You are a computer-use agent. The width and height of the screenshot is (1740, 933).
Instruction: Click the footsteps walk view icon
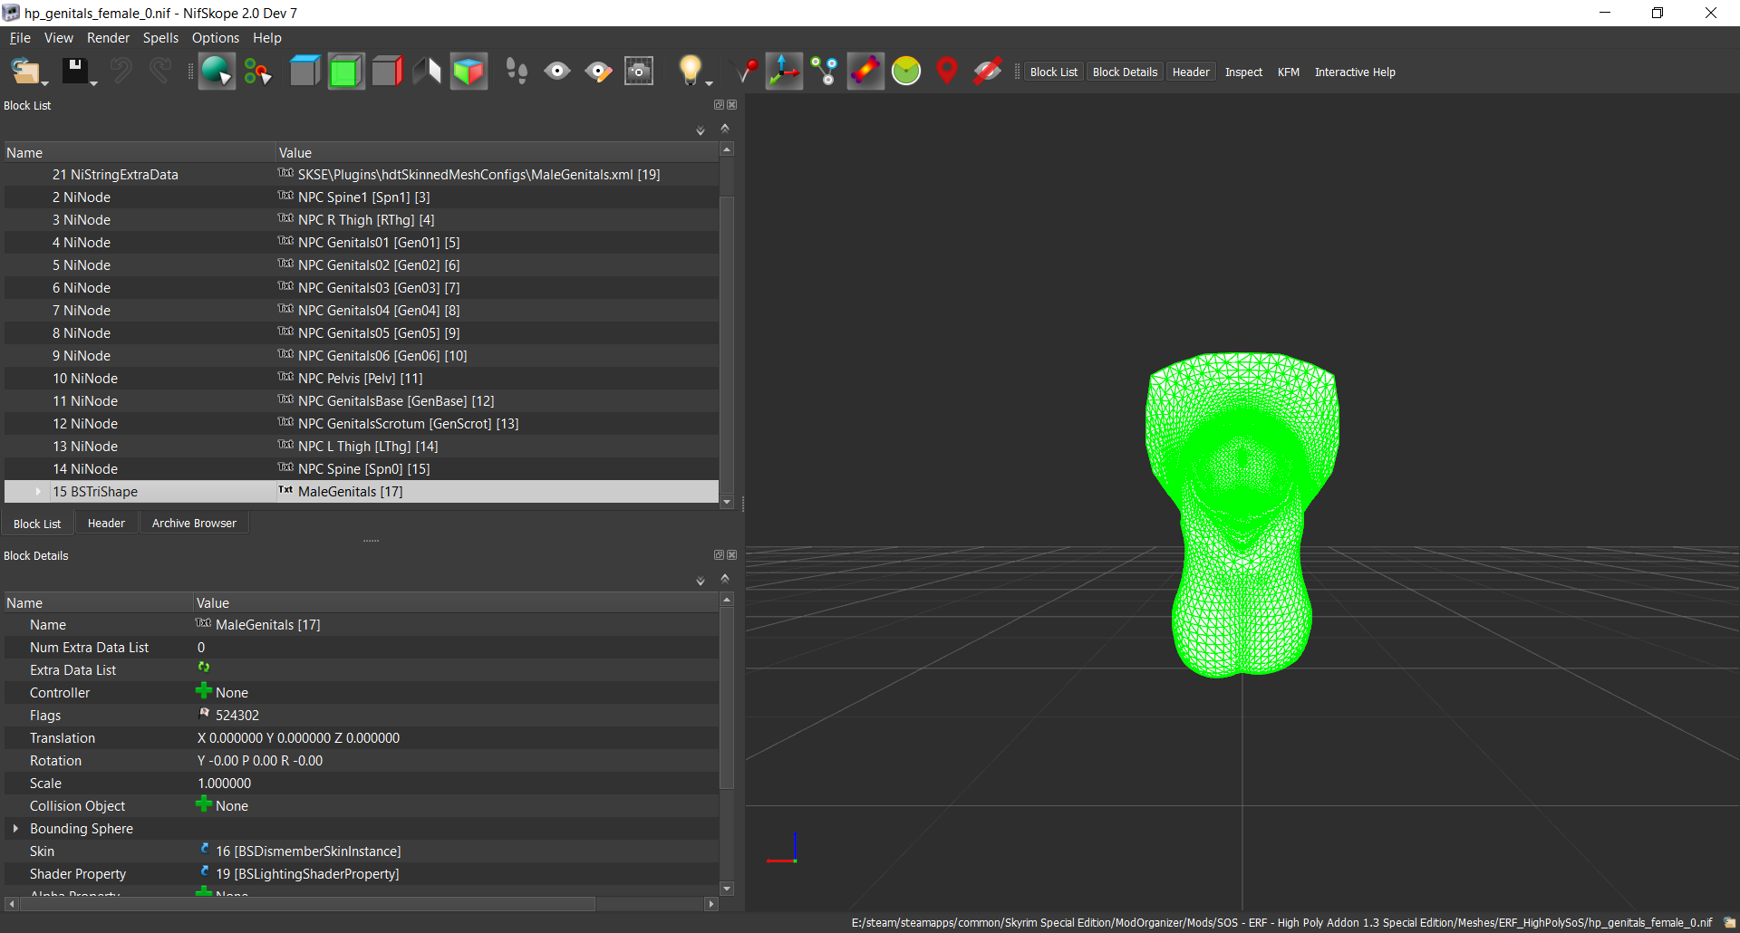point(517,71)
